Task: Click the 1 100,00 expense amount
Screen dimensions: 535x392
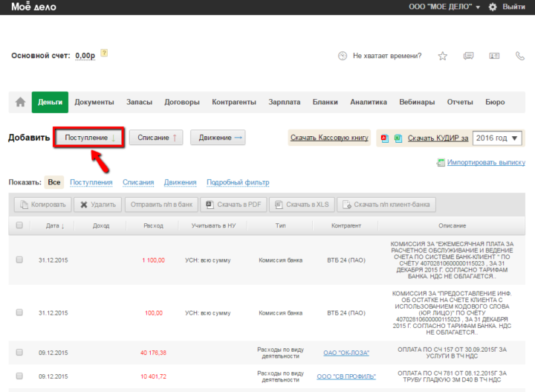Action: coord(153,260)
